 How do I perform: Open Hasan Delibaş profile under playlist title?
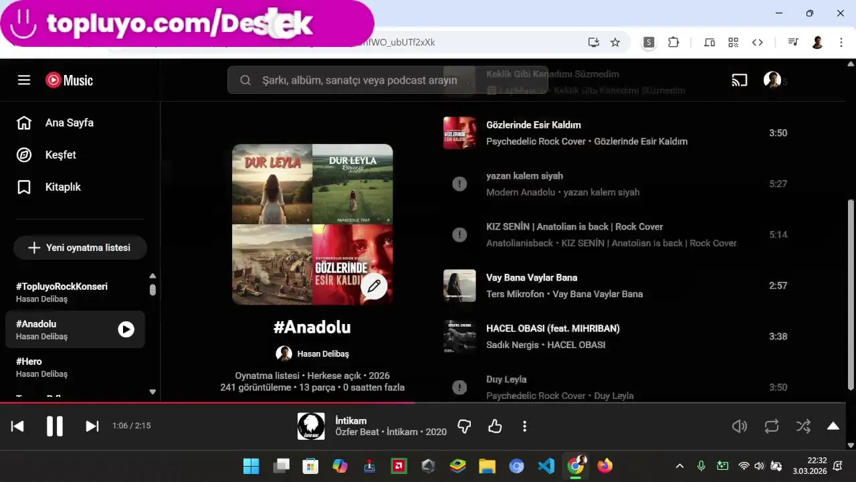click(x=312, y=353)
